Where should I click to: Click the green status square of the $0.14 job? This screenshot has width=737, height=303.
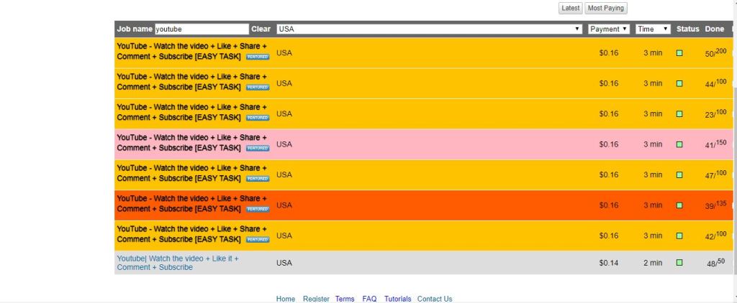tap(679, 263)
